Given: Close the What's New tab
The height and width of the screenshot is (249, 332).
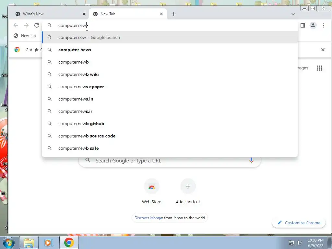Looking at the screenshot, I should 84,14.
